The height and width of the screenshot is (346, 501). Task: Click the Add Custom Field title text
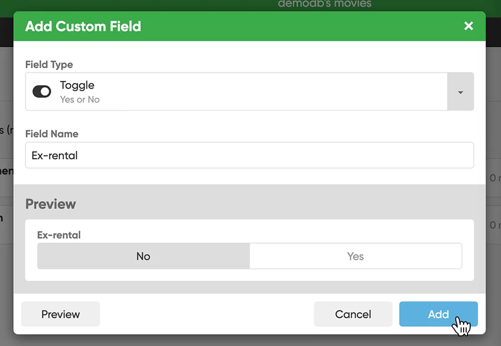pos(83,26)
